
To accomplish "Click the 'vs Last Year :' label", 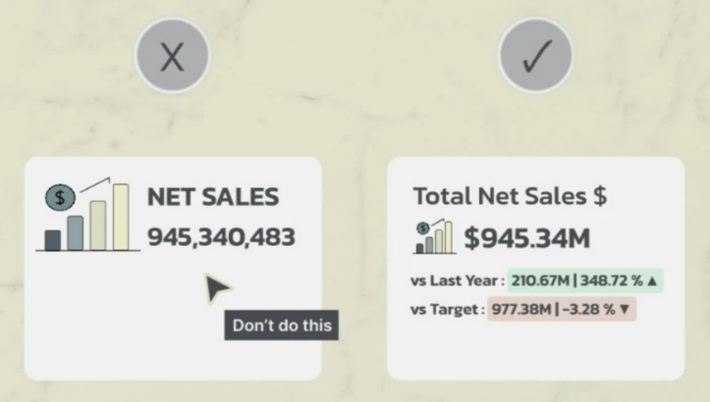I will [458, 280].
